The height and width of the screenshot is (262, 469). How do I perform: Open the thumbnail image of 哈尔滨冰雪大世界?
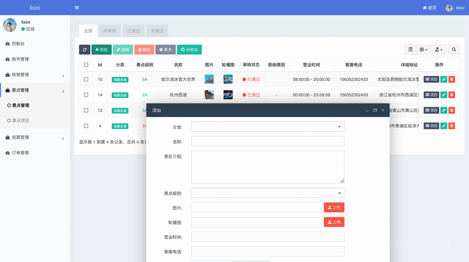209,79
